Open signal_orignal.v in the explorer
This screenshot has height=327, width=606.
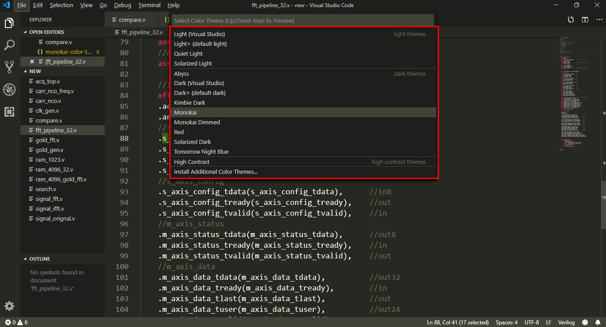[62, 218]
